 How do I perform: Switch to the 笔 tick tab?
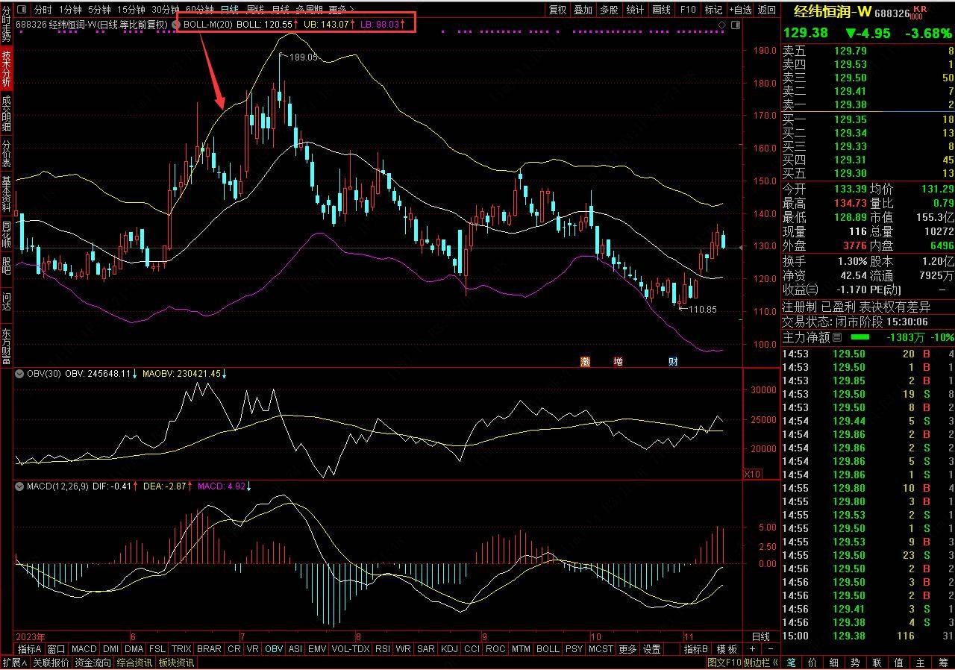click(792, 663)
